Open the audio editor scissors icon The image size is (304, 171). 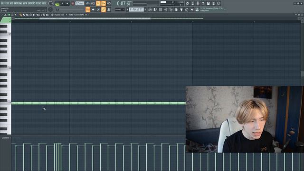(192, 3)
